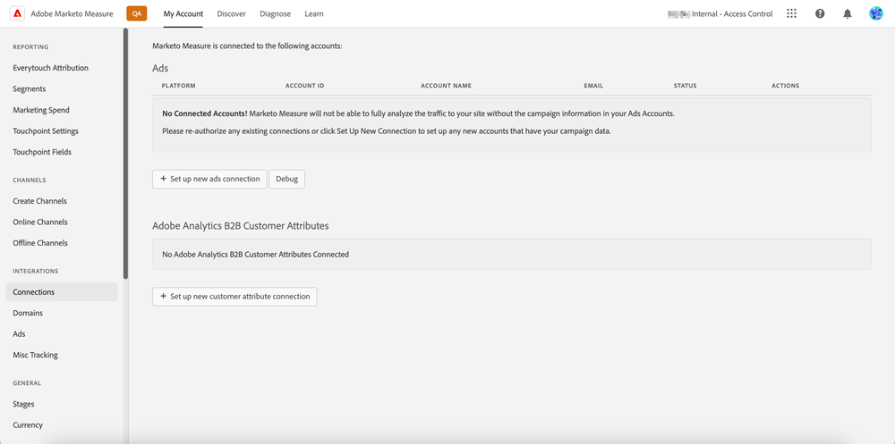This screenshot has height=445, width=895.
Task: Open Everytouch Attribution in the sidebar
Action: click(x=51, y=68)
